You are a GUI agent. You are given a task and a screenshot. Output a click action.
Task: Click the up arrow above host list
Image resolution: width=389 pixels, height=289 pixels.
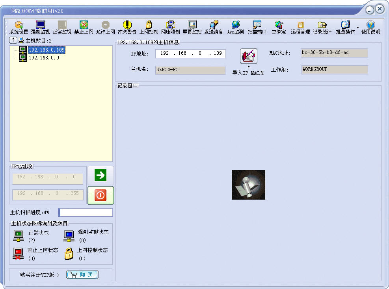(13, 40)
